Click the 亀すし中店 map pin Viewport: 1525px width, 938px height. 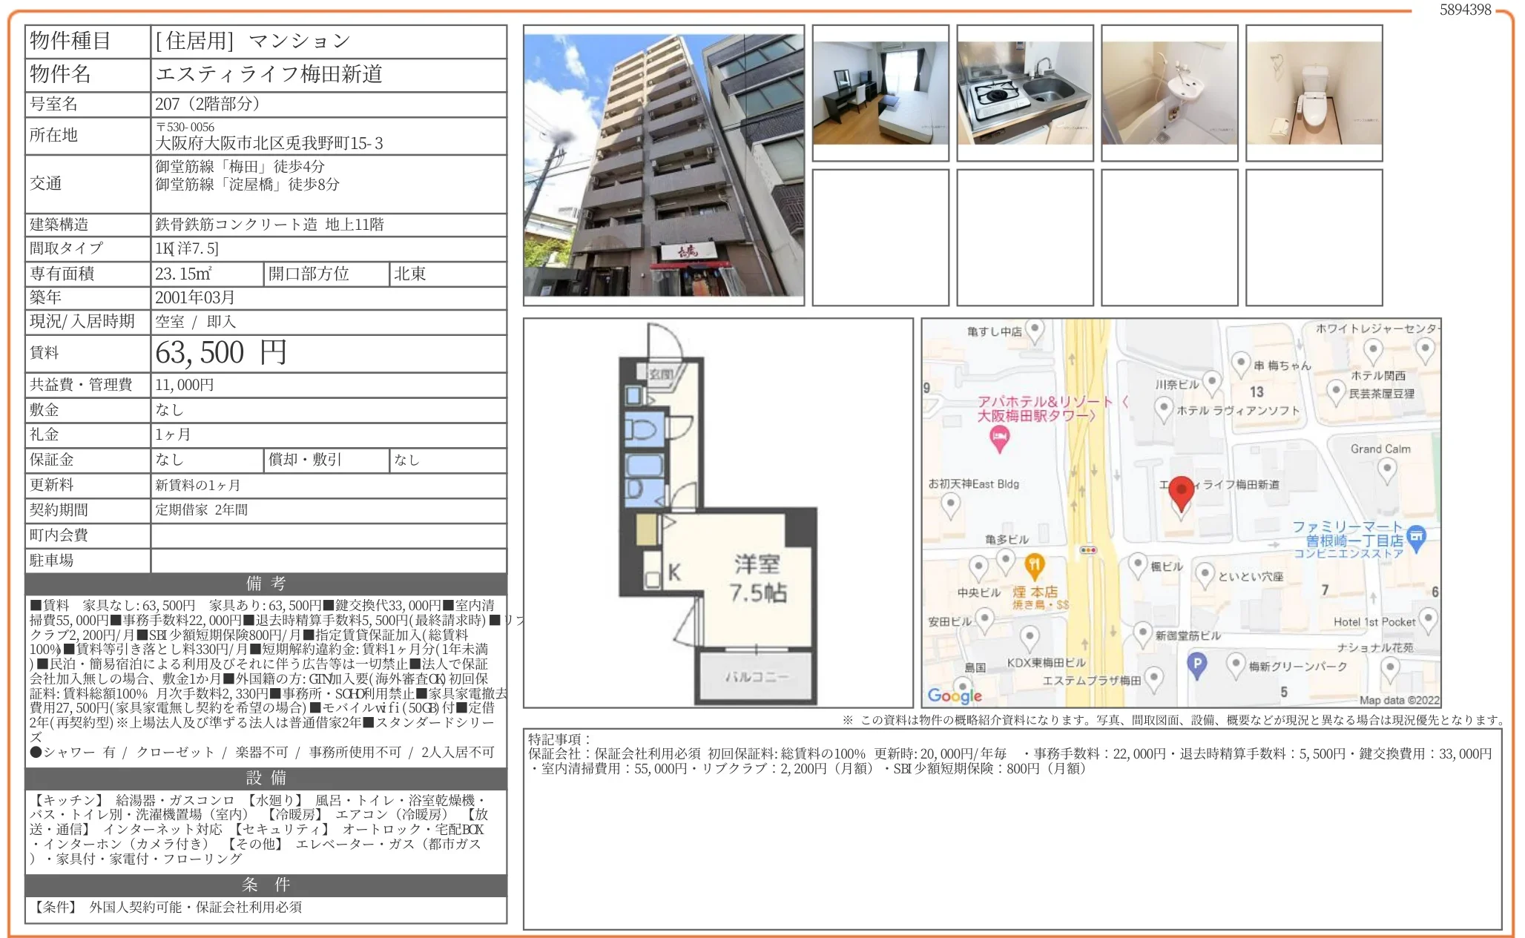click(1034, 331)
